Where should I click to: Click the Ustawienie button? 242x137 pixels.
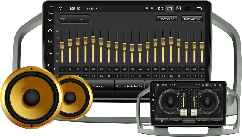192,19
